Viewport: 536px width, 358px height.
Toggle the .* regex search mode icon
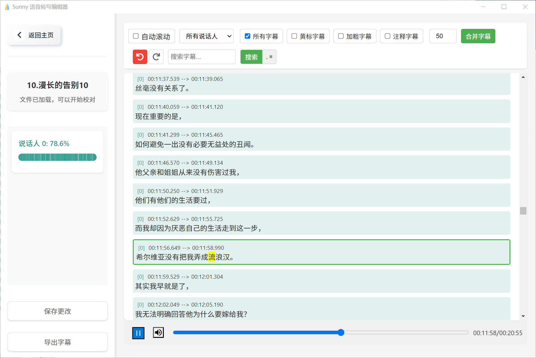(270, 57)
